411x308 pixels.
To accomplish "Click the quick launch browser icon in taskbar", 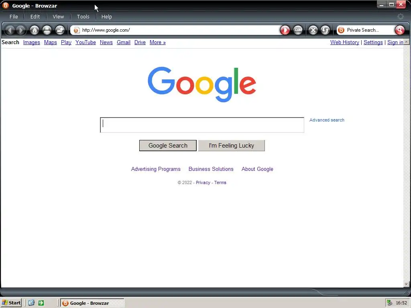I will pyautogui.click(x=31, y=303).
